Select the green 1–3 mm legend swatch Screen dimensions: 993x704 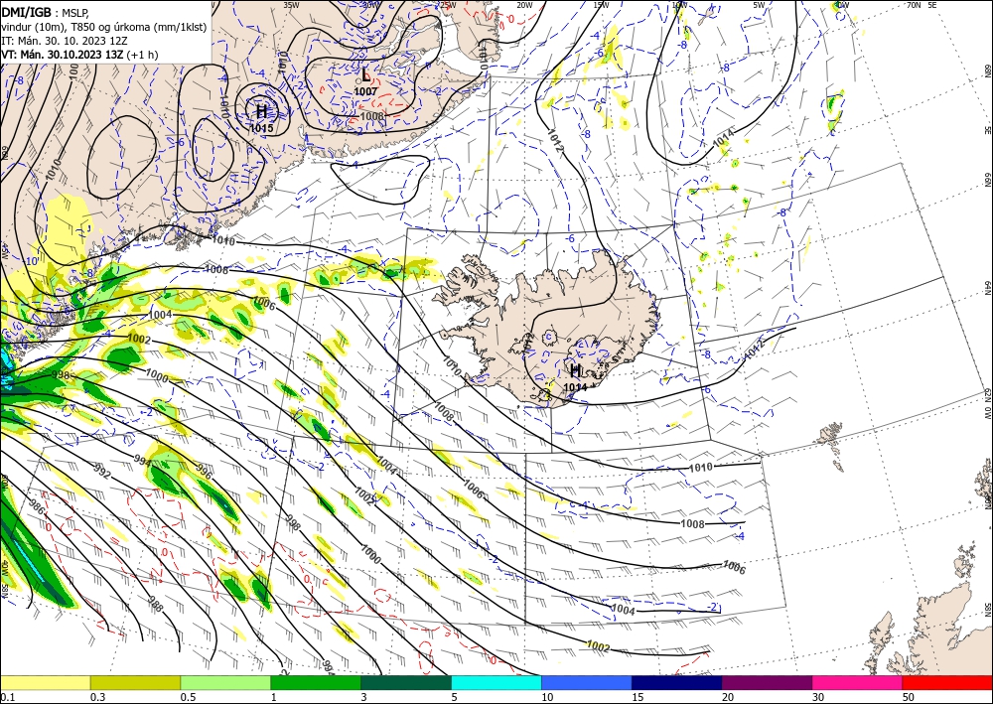tap(316, 682)
